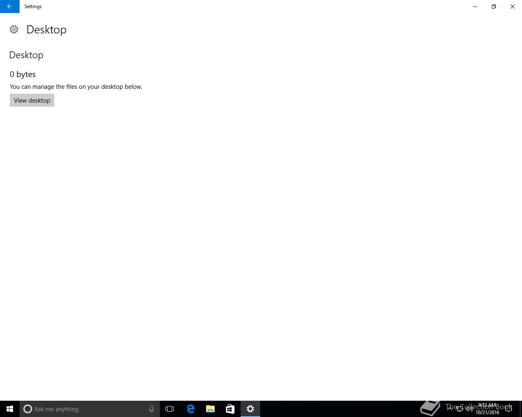Restore down the Settings window
522x417 pixels.
pos(494,7)
